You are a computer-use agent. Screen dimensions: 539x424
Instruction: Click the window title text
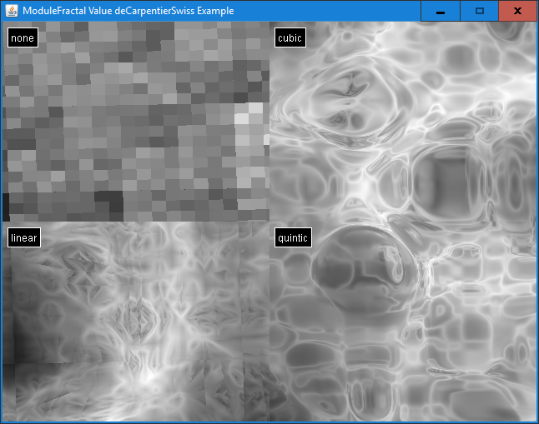coord(128,11)
